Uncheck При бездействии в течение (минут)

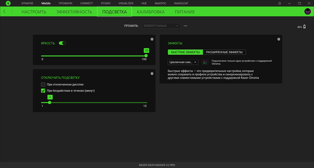click(43, 91)
